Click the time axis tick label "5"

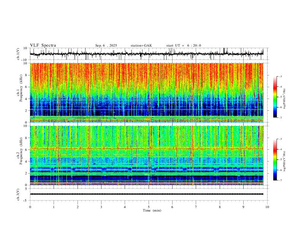coord(149,207)
